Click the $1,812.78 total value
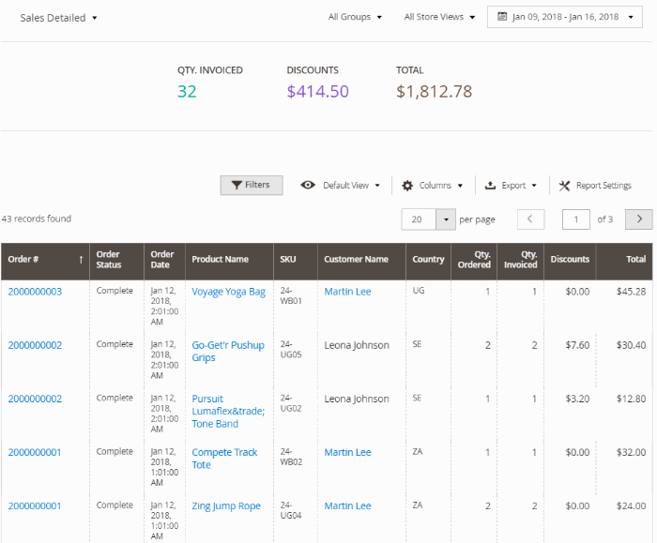 [434, 92]
